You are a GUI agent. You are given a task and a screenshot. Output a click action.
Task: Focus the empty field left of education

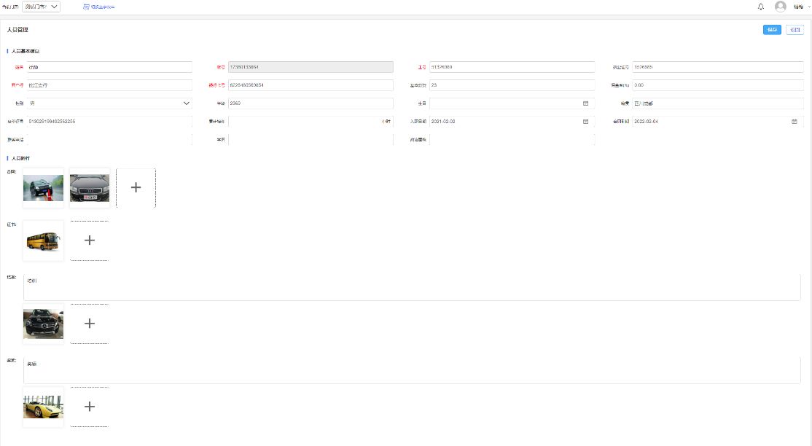(x=109, y=139)
